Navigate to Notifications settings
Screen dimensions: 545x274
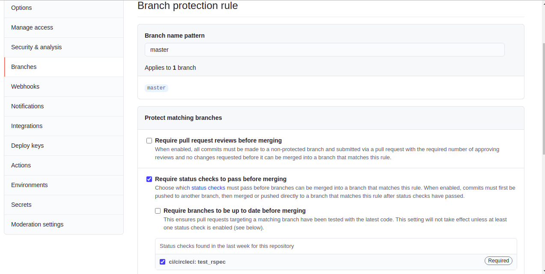(27, 106)
